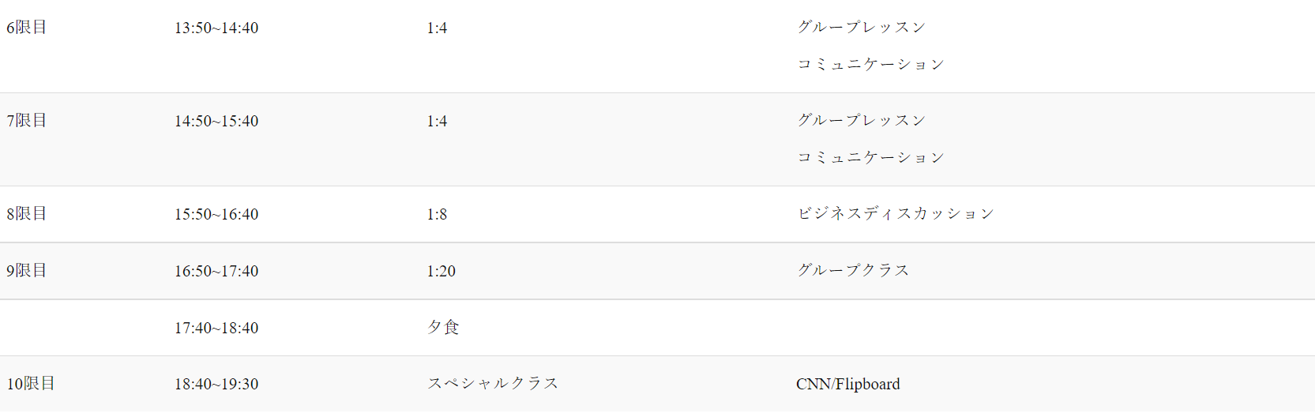This screenshot has height=417, width=1315.
Task: Click the 1:20 ratio cell
Action: pyautogui.click(x=441, y=271)
